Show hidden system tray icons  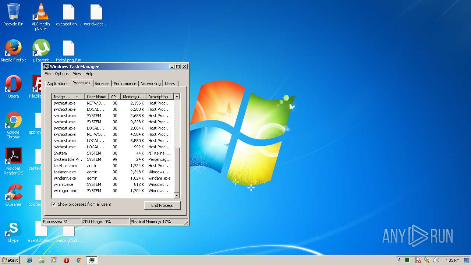(x=399, y=260)
